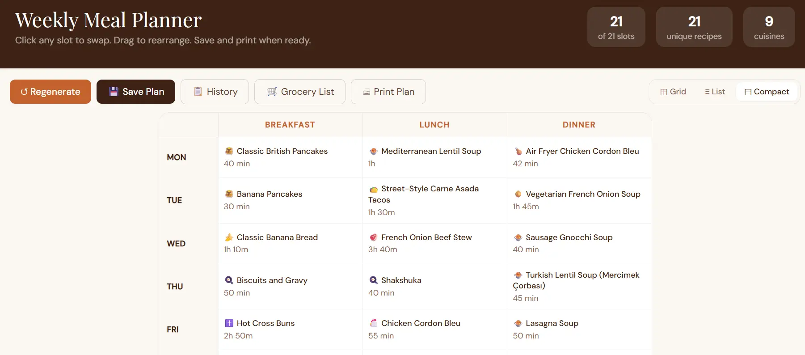Click the grid icon in view switcher

(x=664, y=92)
